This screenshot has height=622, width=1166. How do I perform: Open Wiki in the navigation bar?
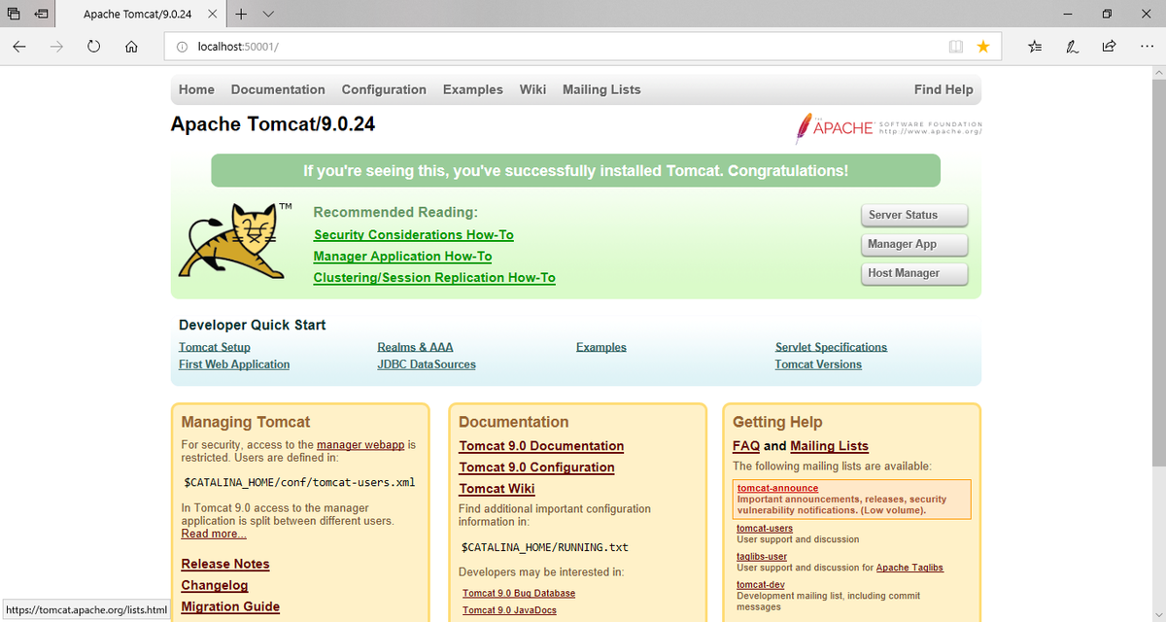[x=532, y=89]
